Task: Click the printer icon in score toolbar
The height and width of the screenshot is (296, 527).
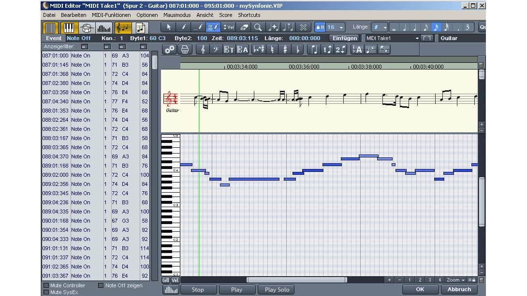Action: (x=184, y=49)
